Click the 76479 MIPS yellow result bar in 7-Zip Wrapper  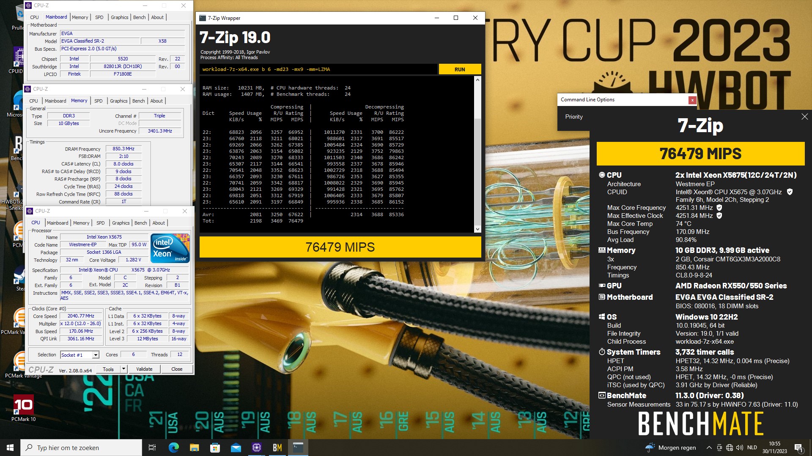coord(340,247)
